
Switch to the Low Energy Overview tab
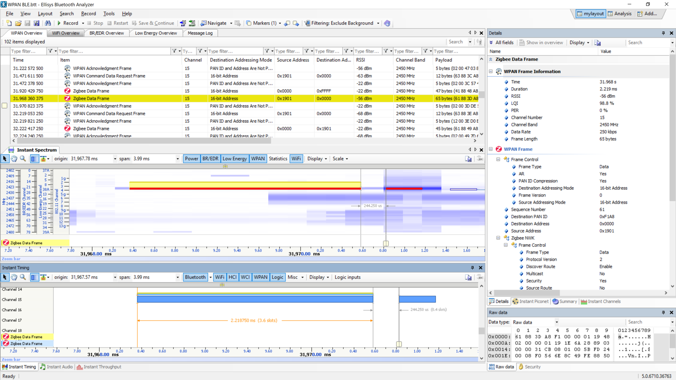156,33
